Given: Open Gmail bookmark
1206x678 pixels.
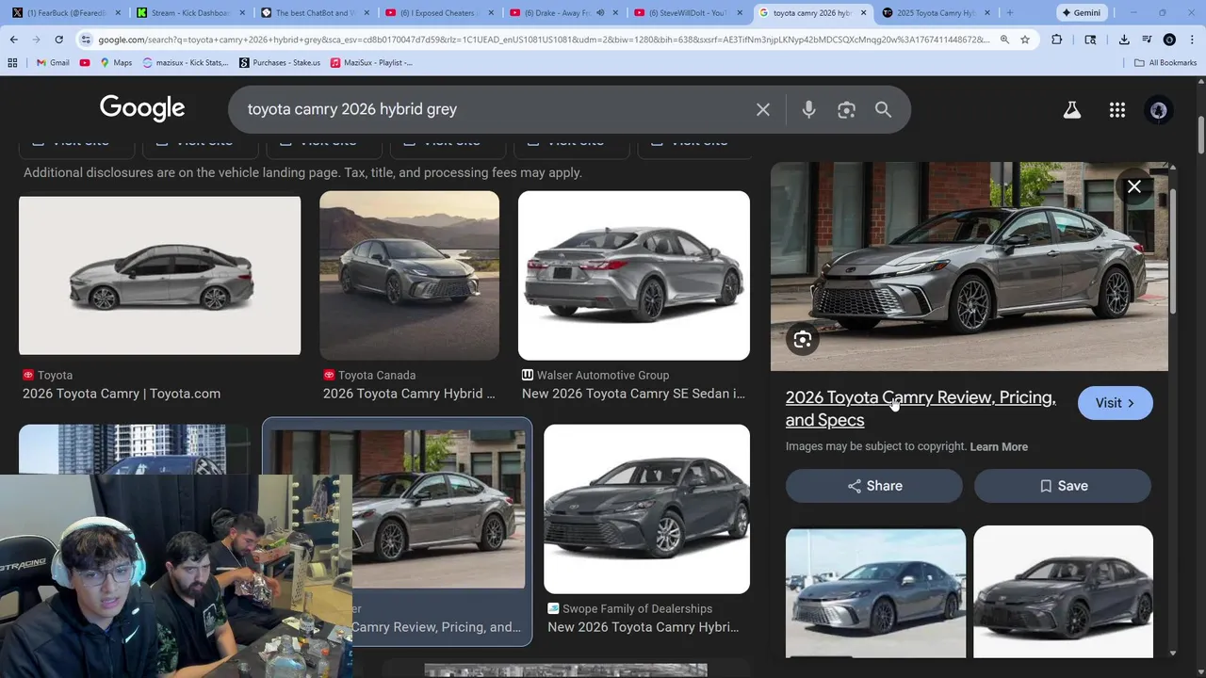Looking at the screenshot, I should point(53,62).
